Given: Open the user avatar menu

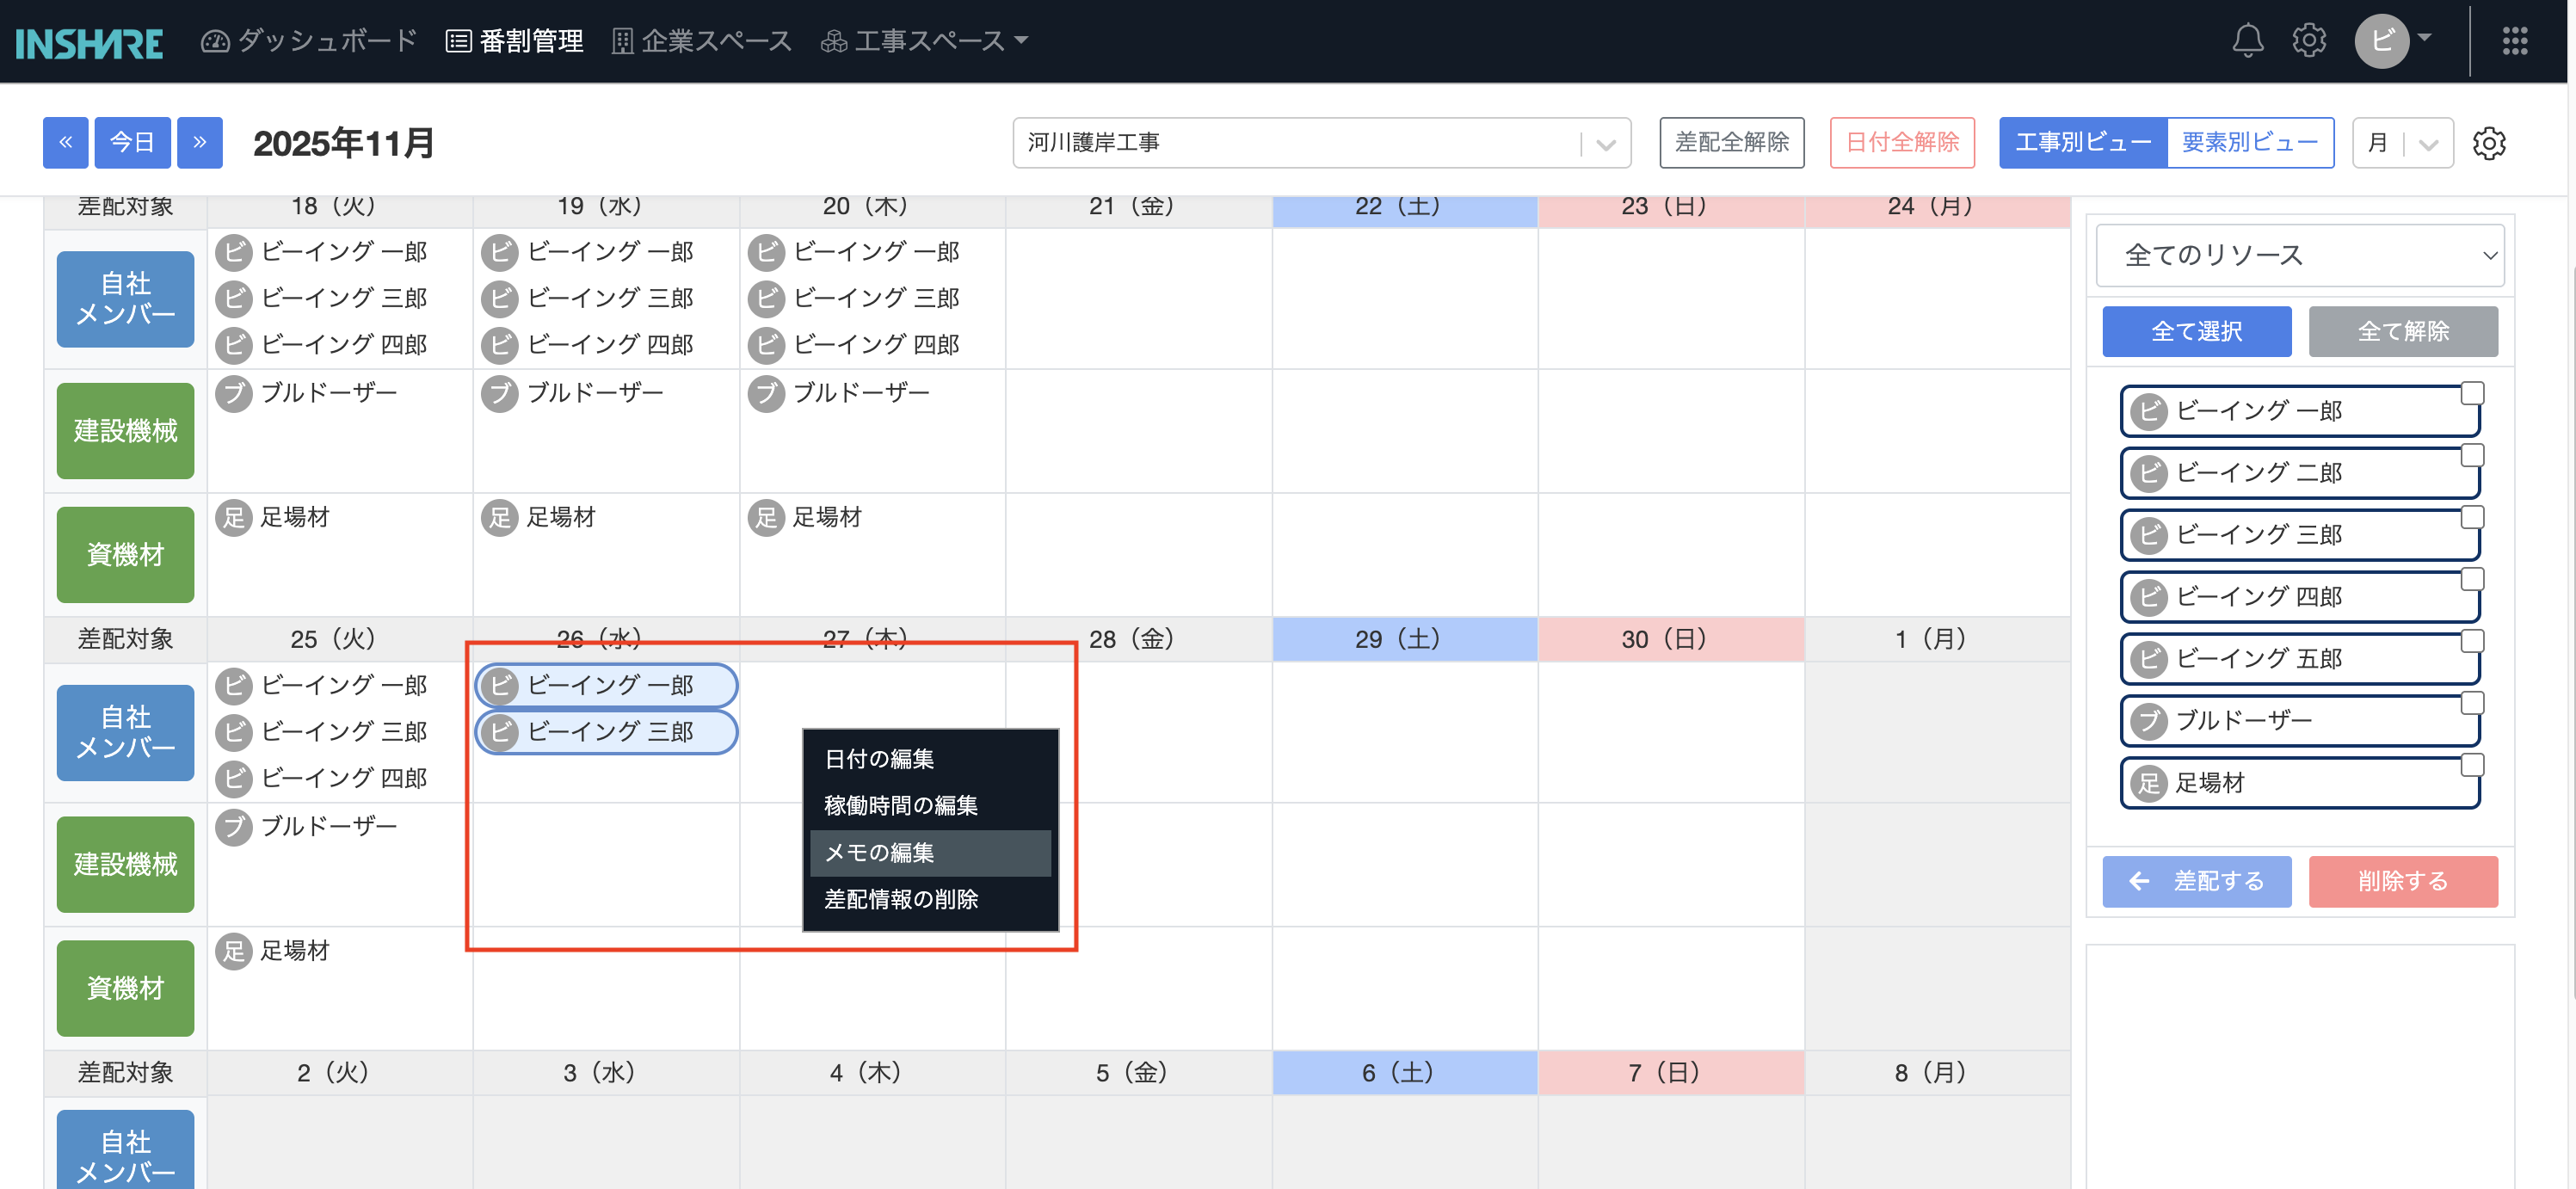Looking at the screenshot, I should pos(2392,41).
